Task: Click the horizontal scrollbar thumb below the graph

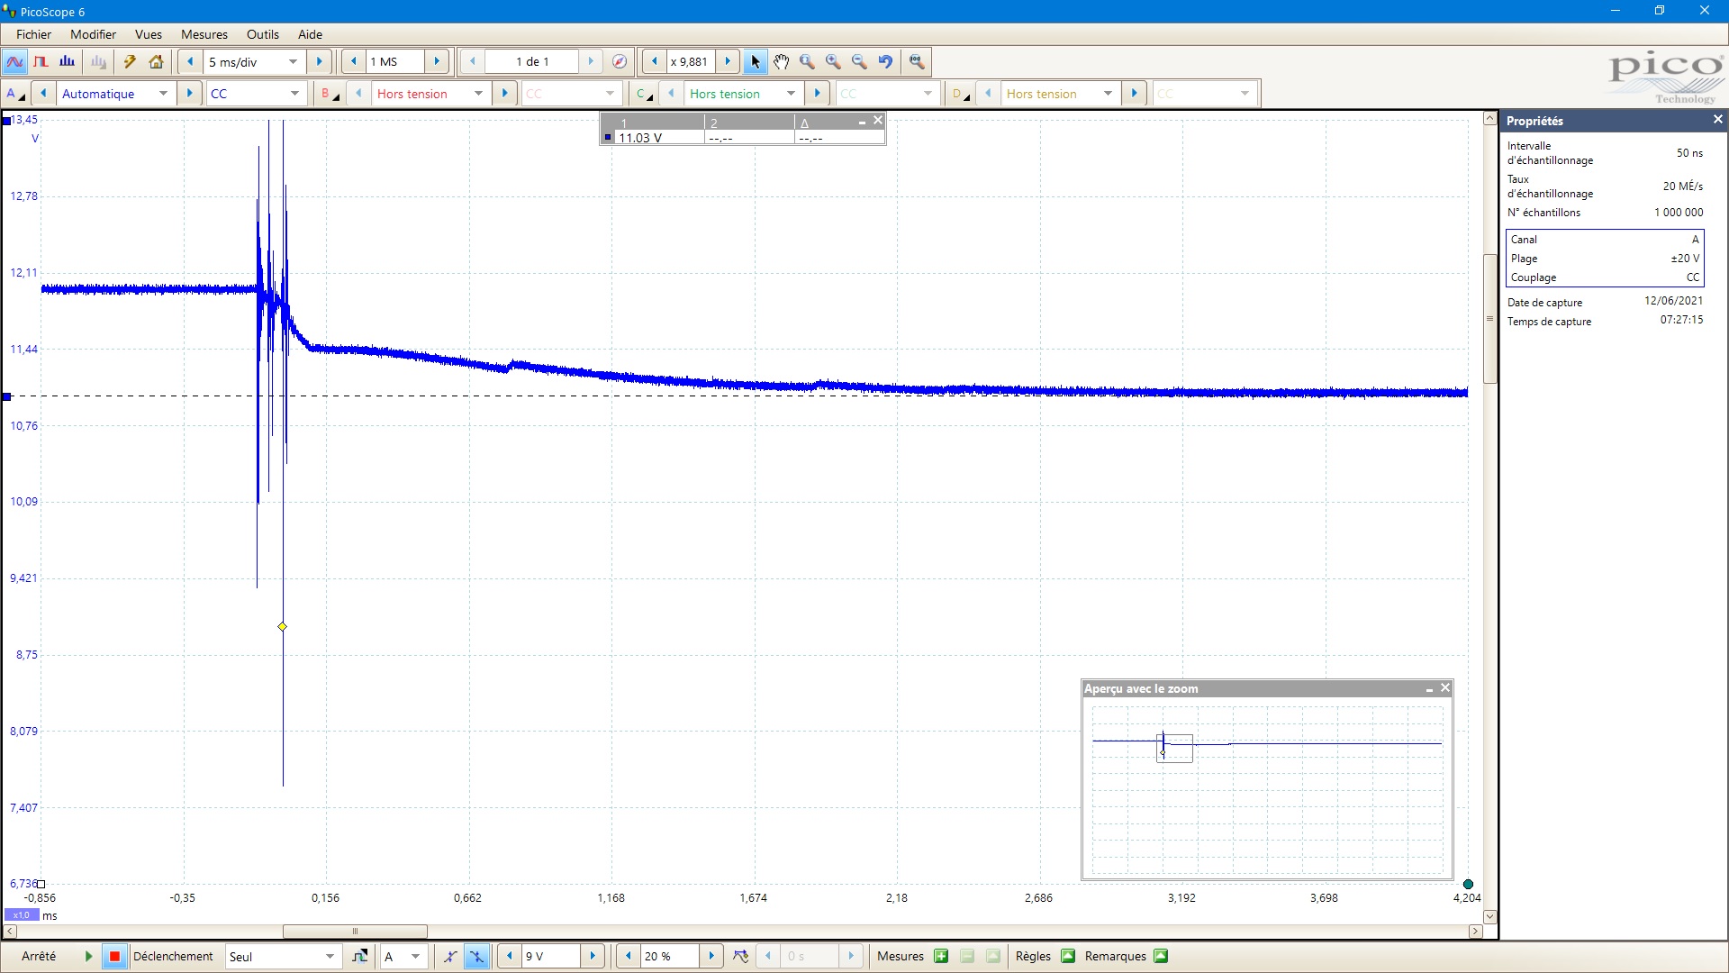Action: (x=355, y=931)
